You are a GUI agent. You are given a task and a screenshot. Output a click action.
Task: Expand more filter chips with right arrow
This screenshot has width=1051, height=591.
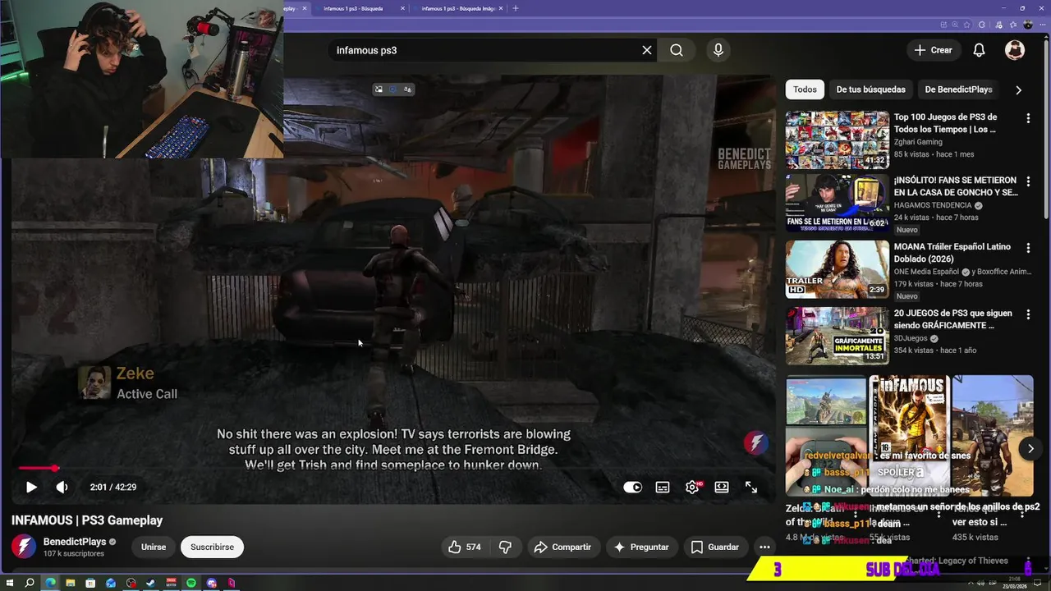(x=1018, y=89)
